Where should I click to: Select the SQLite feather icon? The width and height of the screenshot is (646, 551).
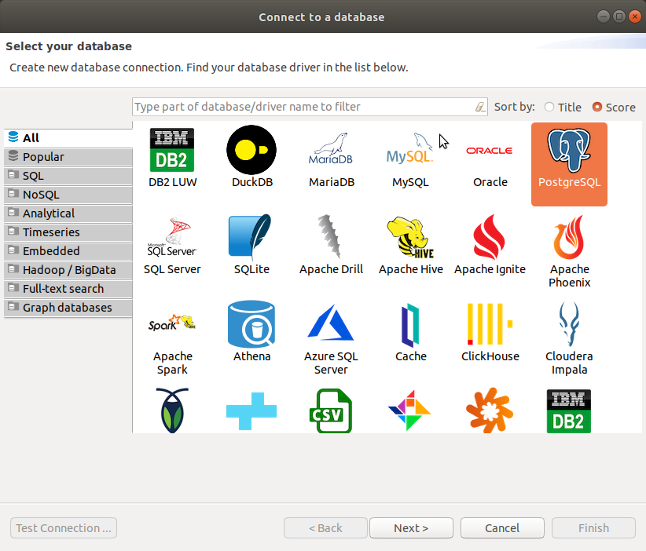[251, 237]
